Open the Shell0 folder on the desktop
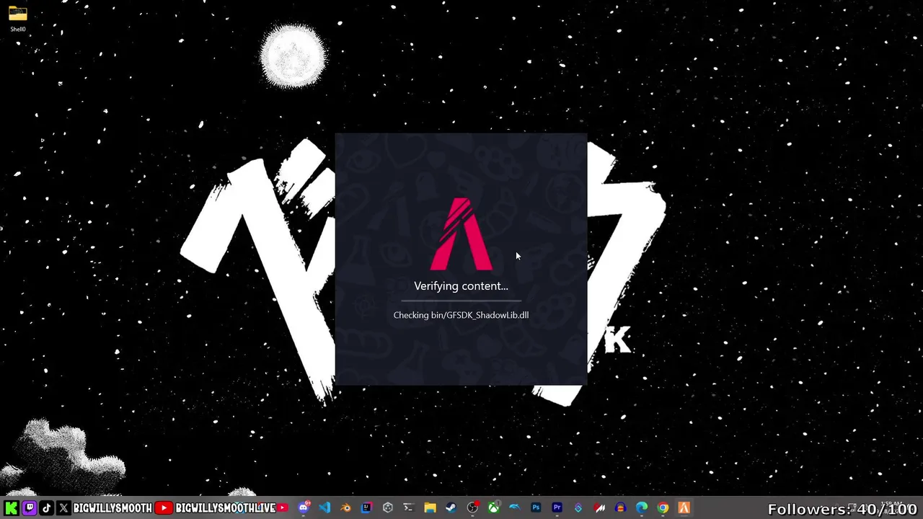The image size is (923, 519). coord(18,19)
